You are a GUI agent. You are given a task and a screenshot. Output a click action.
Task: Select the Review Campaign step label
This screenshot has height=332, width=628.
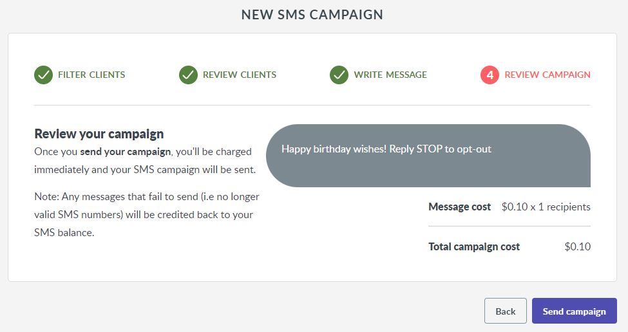coord(547,75)
